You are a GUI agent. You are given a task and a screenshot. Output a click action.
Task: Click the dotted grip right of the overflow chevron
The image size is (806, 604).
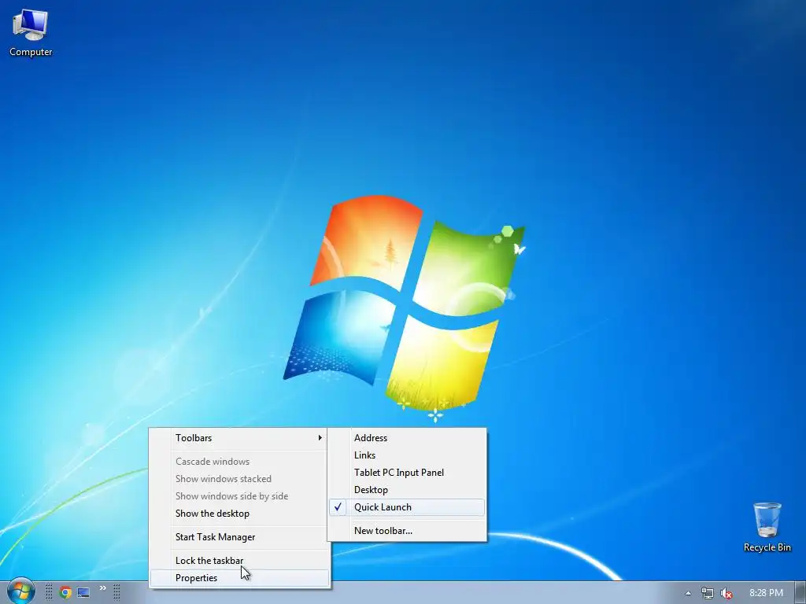coord(116,593)
